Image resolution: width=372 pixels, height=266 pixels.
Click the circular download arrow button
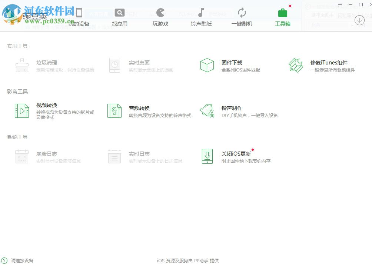[x=359, y=20]
